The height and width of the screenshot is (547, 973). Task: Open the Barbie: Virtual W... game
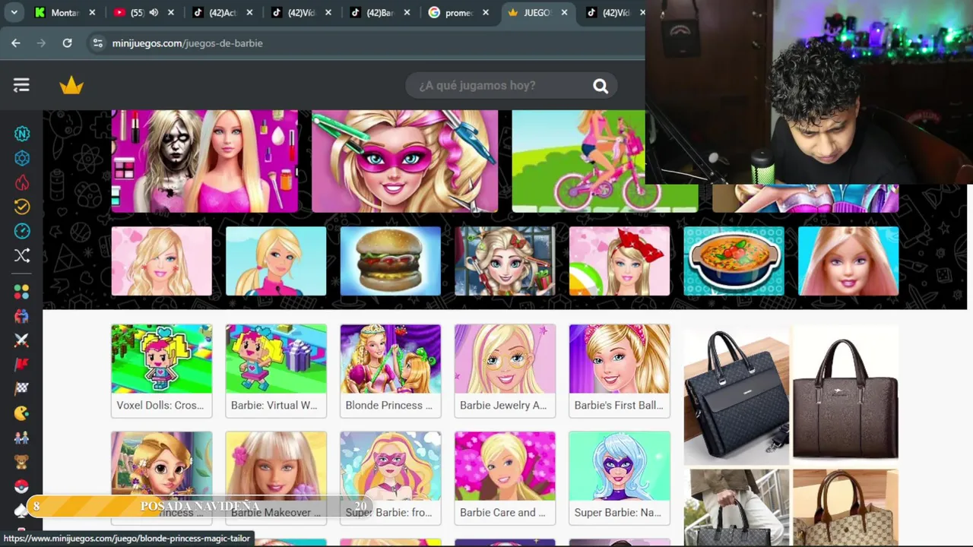(276, 371)
